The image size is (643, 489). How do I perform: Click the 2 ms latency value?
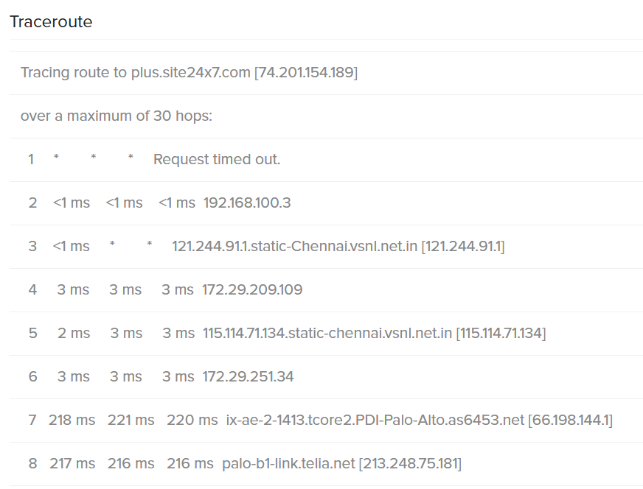[x=74, y=333]
